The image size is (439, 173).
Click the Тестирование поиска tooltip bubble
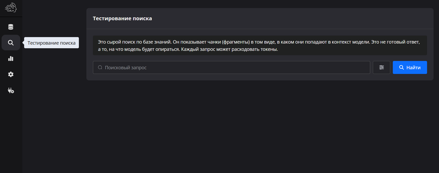tap(51, 43)
